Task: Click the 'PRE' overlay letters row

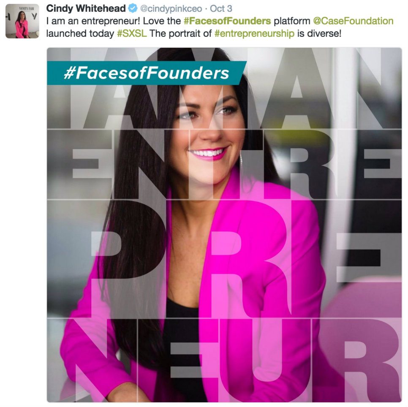Action: pyautogui.click(x=224, y=259)
